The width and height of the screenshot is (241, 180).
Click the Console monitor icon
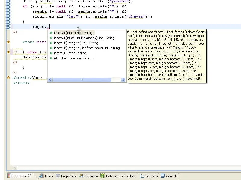tap(163, 176)
